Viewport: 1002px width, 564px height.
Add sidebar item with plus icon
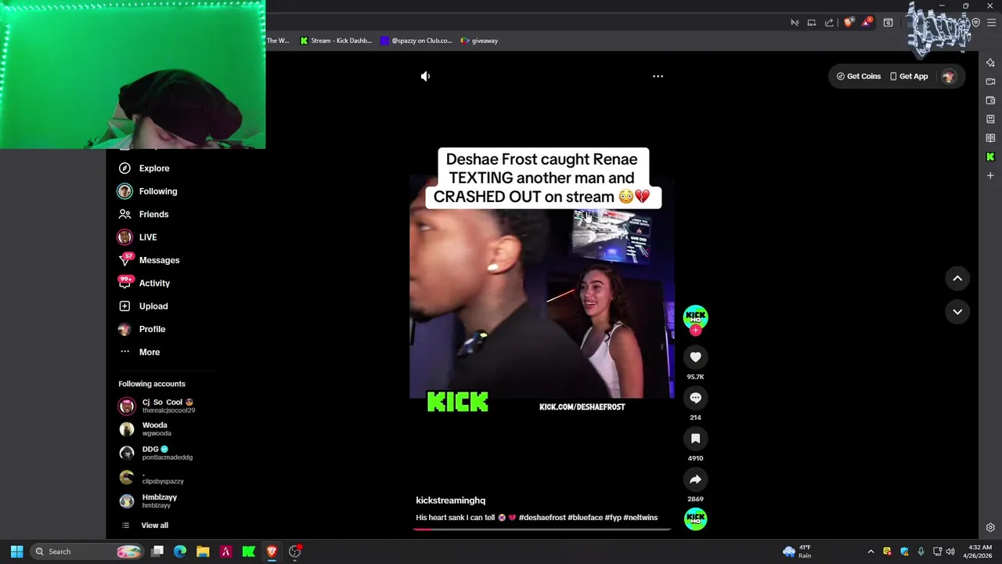pyautogui.click(x=990, y=175)
